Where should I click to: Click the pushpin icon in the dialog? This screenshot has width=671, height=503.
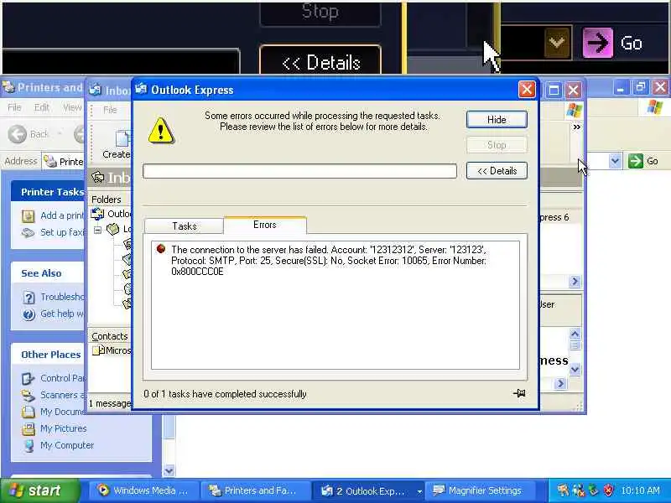click(x=519, y=393)
